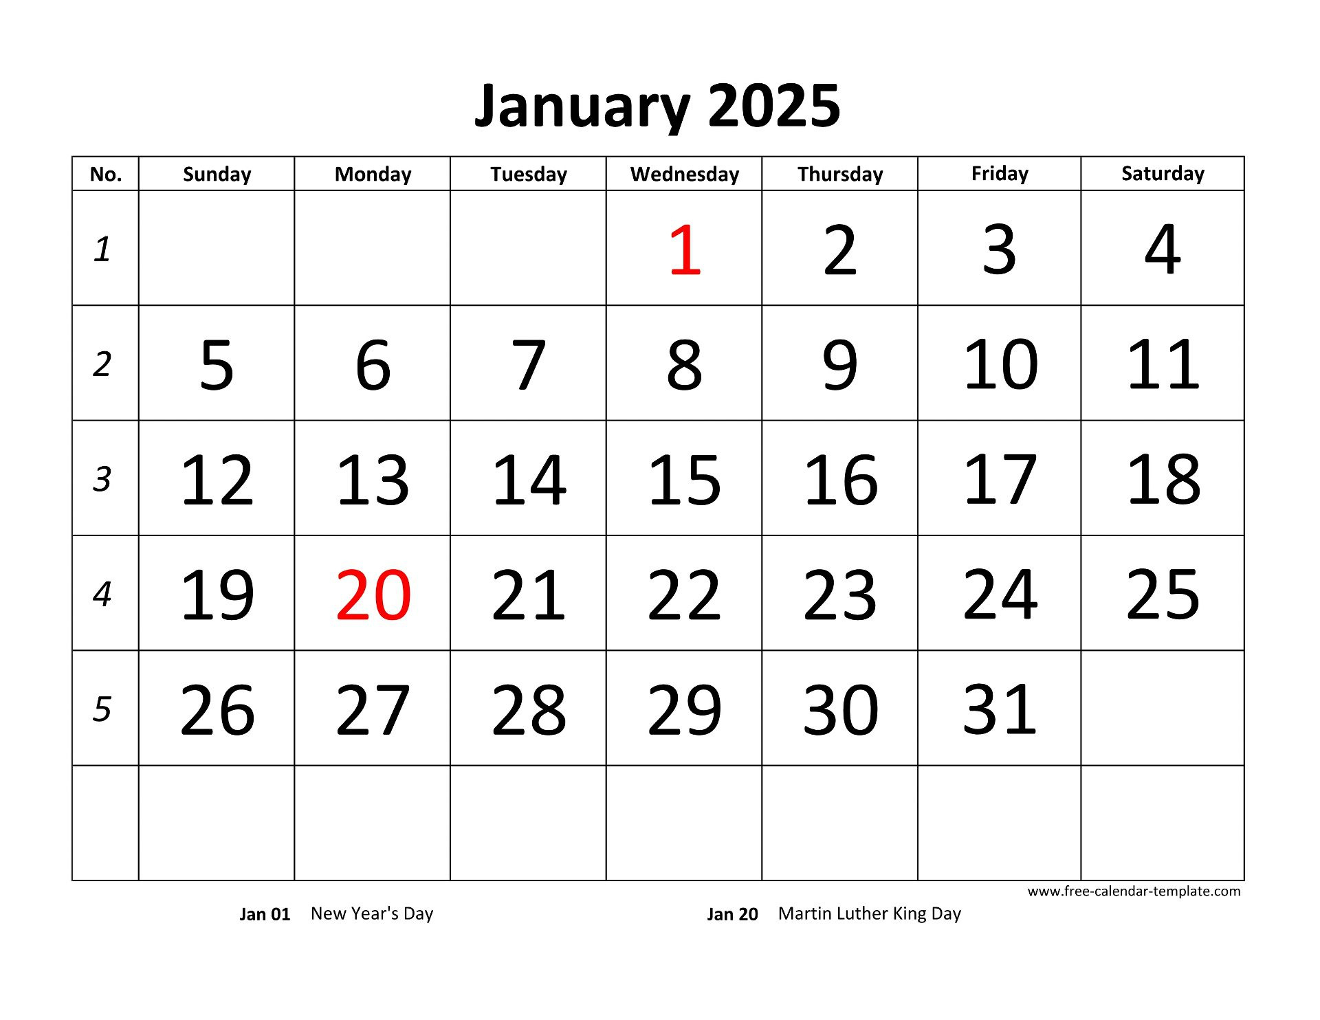Image resolution: width=1320 pixels, height=1020 pixels.
Task: Select week number 1 row
Action: (x=661, y=257)
